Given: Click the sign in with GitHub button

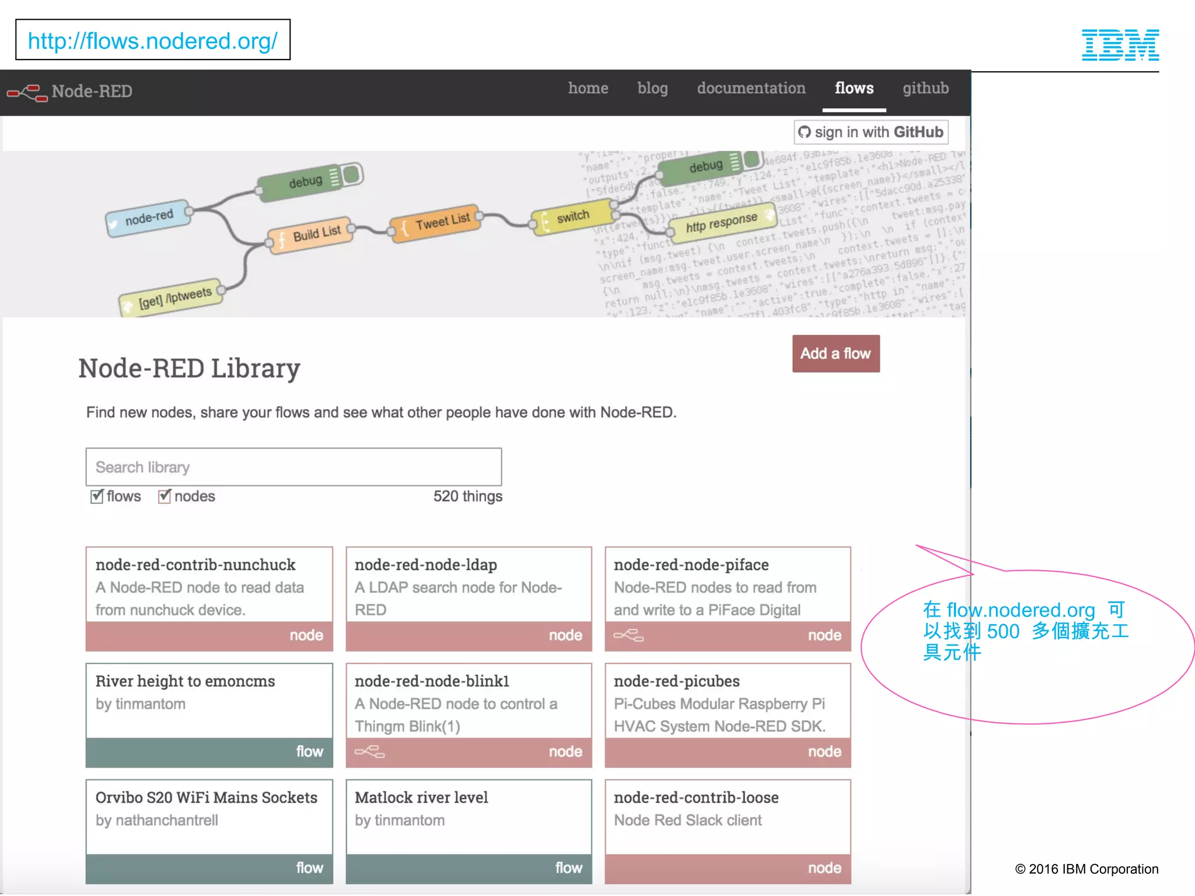Looking at the screenshot, I should click(871, 132).
